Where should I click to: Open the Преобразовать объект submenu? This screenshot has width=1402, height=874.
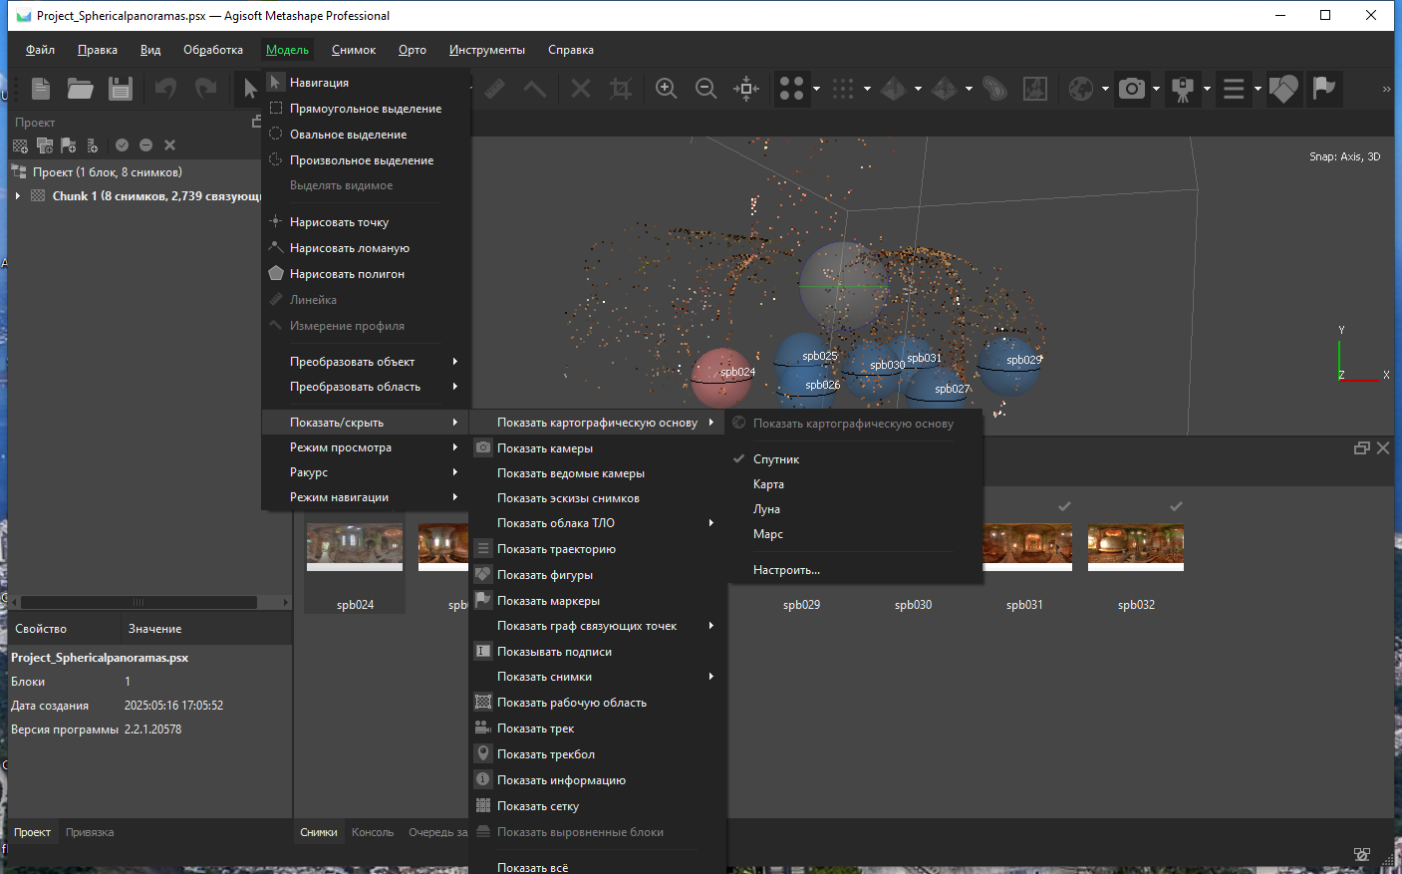tap(352, 362)
